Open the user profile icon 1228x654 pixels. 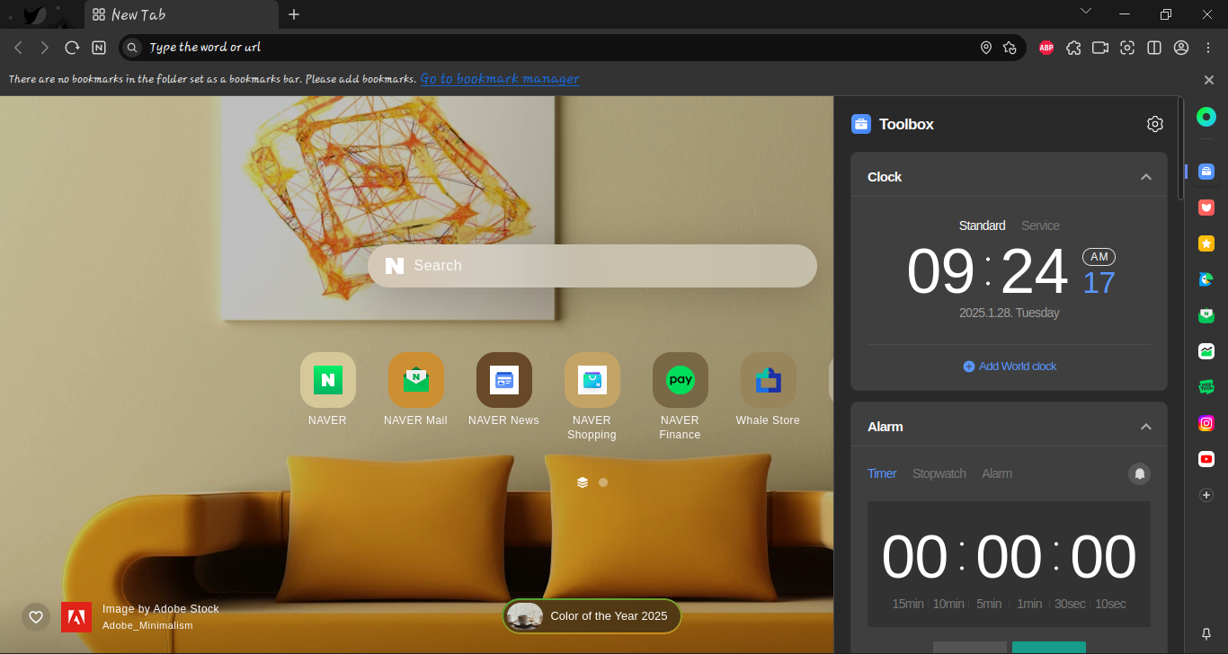[x=1181, y=48]
